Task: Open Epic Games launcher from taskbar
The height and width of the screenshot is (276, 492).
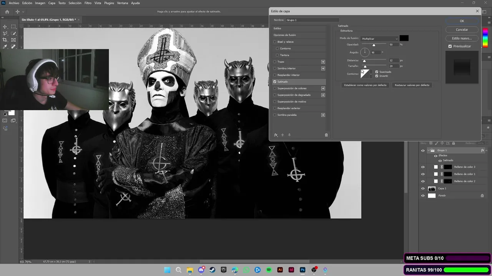Action: pyautogui.click(x=223, y=270)
